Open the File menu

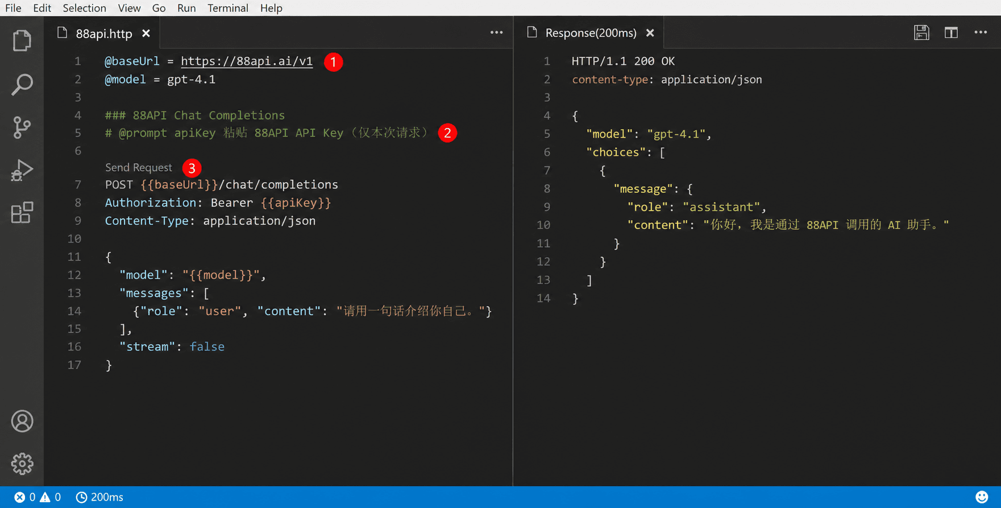click(x=13, y=8)
